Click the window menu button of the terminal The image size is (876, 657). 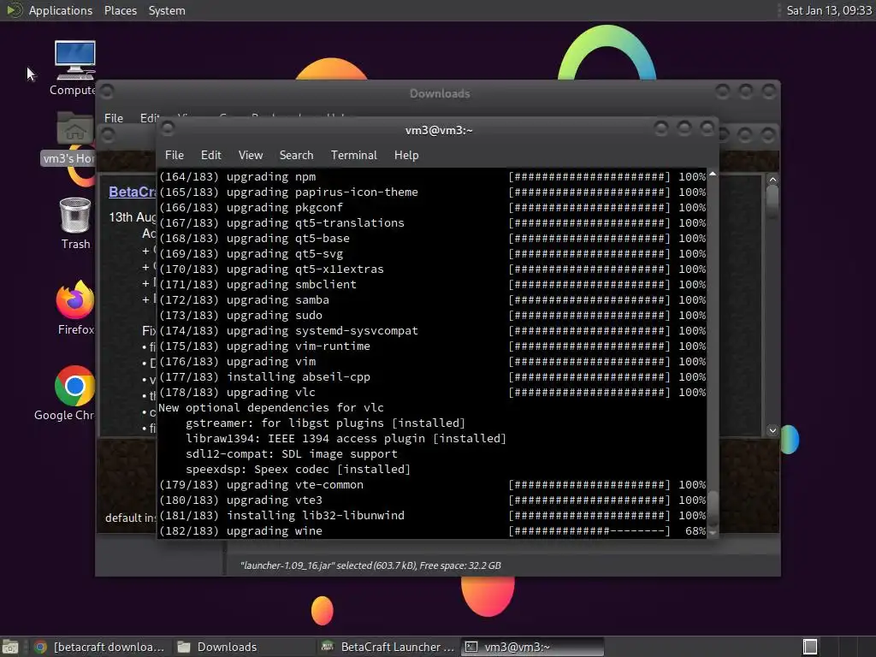pos(167,129)
